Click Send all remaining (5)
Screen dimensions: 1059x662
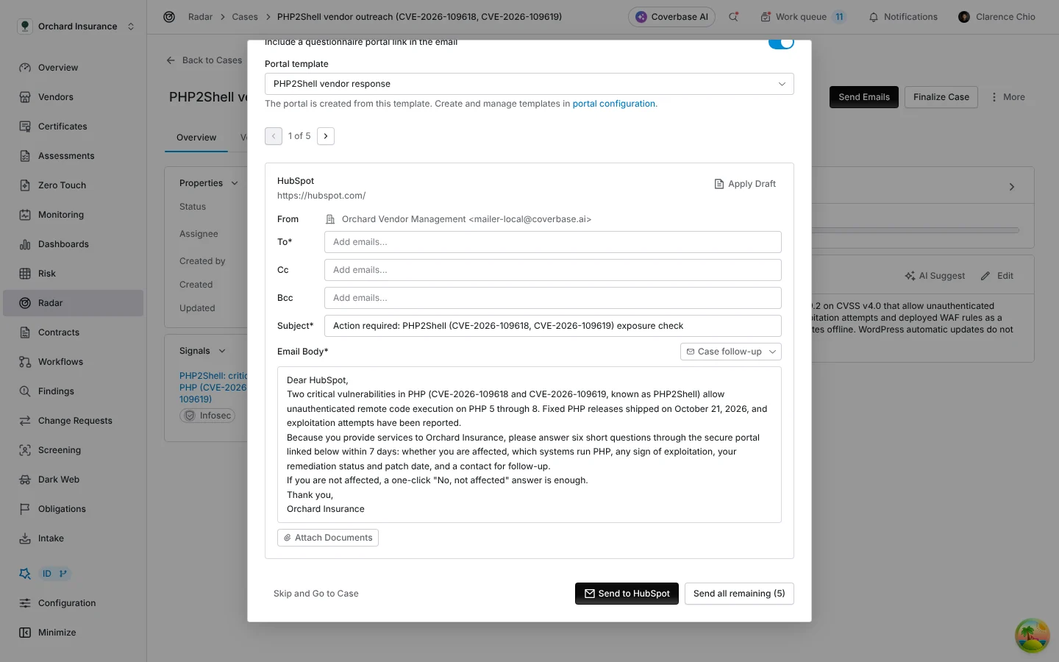tap(739, 594)
